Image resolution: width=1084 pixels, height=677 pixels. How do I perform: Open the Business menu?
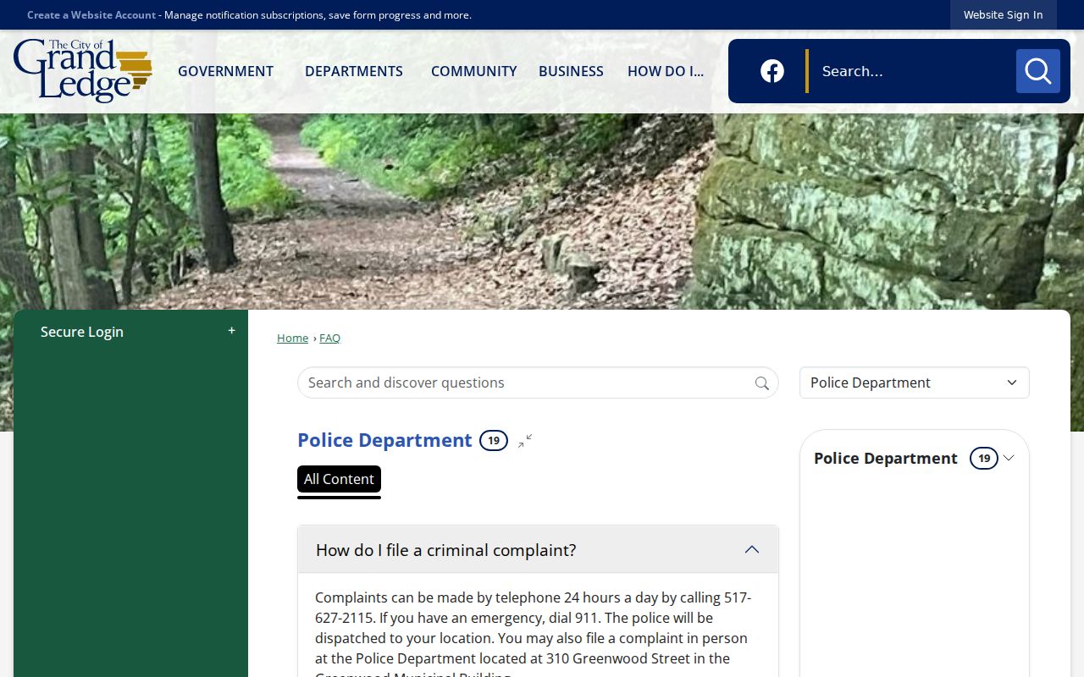[571, 71]
